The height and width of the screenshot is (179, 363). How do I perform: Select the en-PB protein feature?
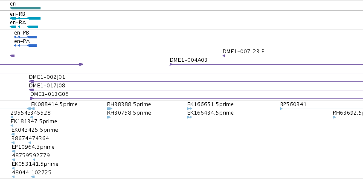click(25, 37)
